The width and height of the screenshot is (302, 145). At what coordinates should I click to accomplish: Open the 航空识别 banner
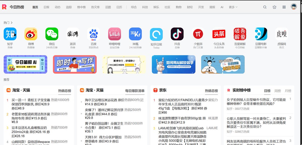(x=223, y=64)
